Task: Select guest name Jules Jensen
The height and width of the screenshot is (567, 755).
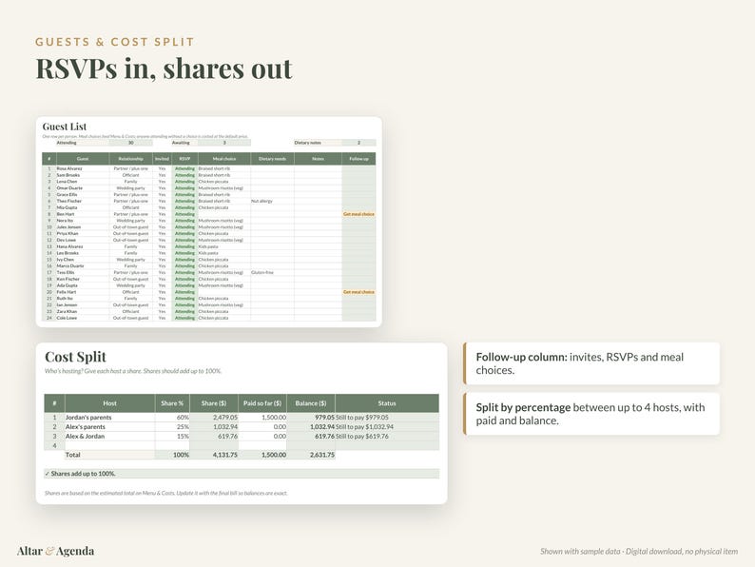Action: tap(68, 227)
